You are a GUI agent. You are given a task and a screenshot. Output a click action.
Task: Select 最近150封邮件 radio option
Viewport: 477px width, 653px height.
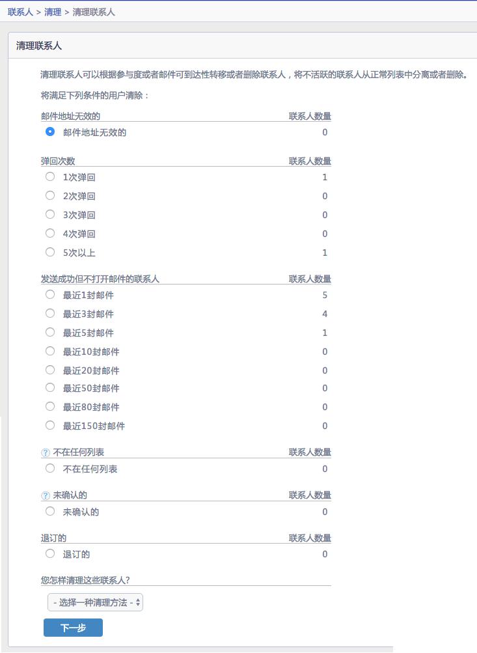tap(50, 425)
